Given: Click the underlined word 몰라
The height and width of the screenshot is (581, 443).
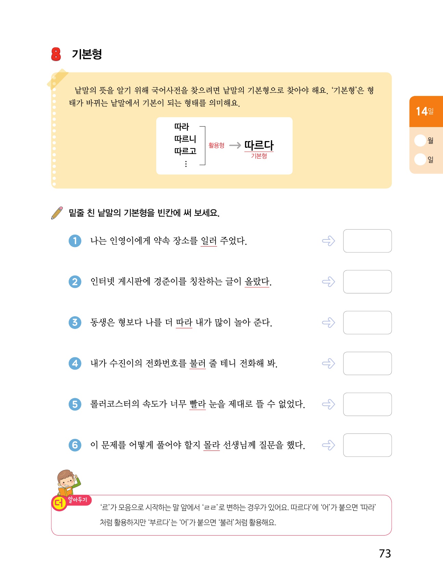Looking at the screenshot, I should click(x=212, y=445).
